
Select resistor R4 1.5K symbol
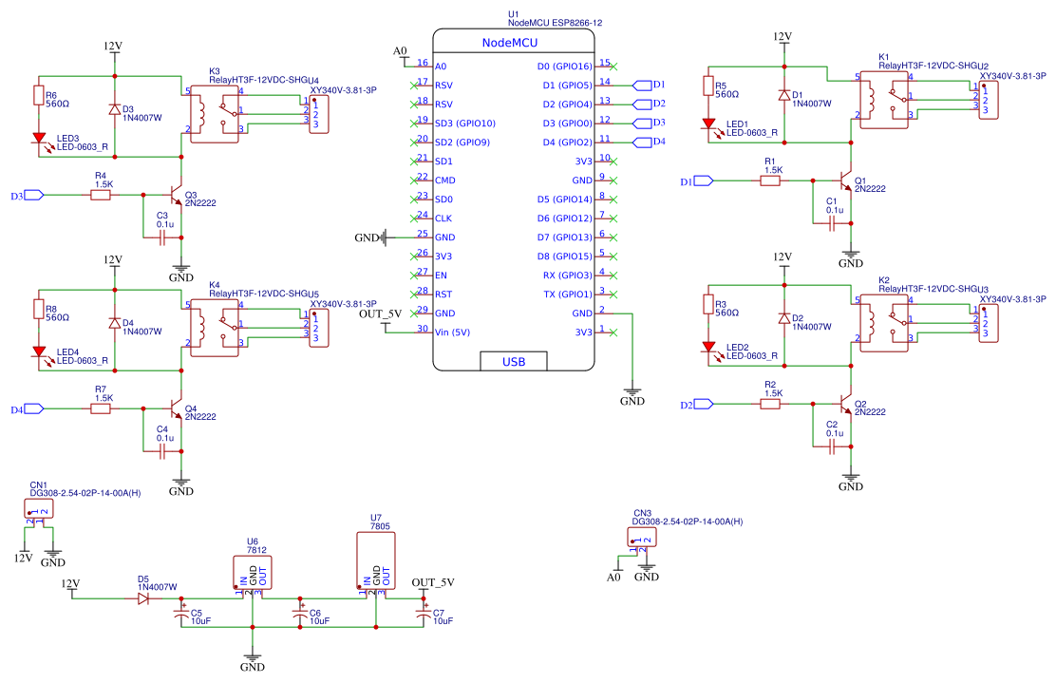[x=101, y=196]
